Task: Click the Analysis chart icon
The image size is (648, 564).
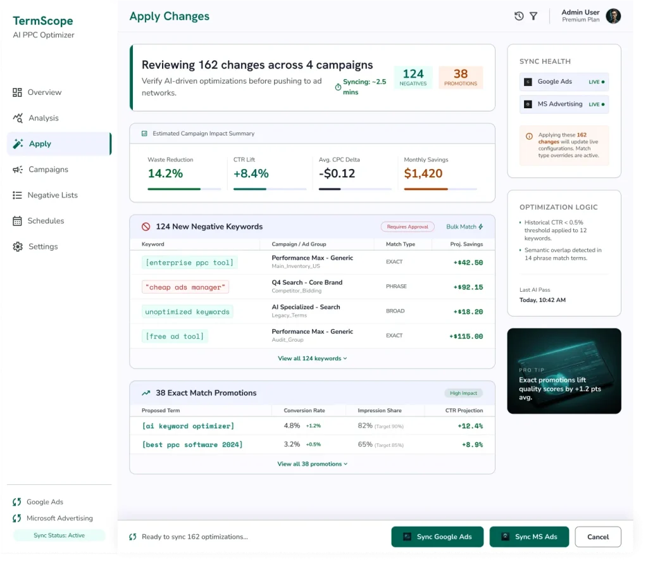Action: (18, 118)
